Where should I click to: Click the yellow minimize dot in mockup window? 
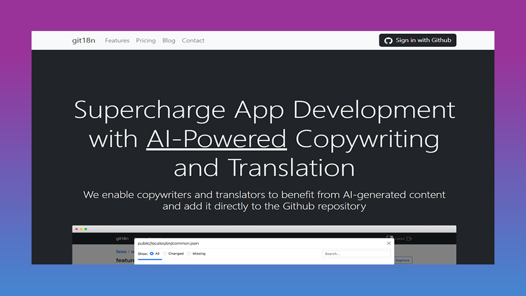81,229
